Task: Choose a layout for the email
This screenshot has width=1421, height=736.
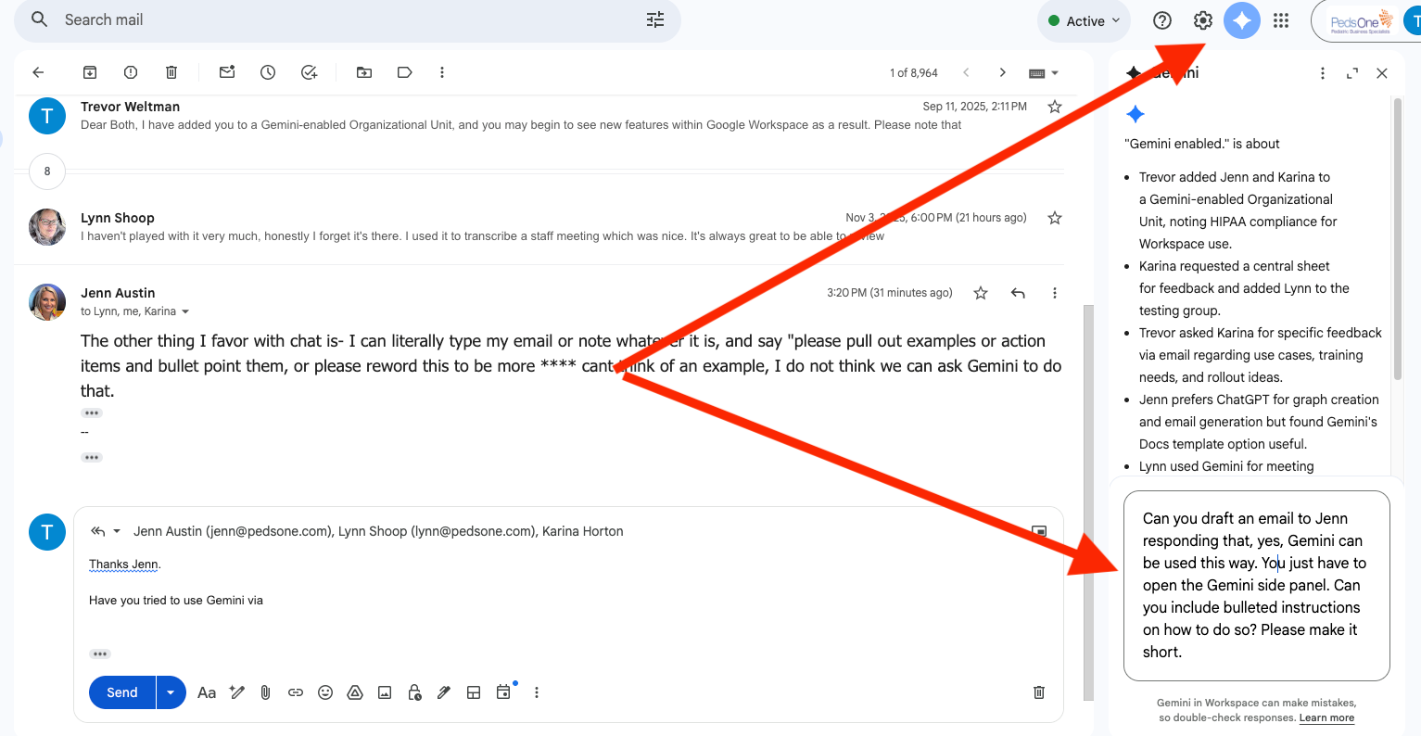Action: (474, 692)
